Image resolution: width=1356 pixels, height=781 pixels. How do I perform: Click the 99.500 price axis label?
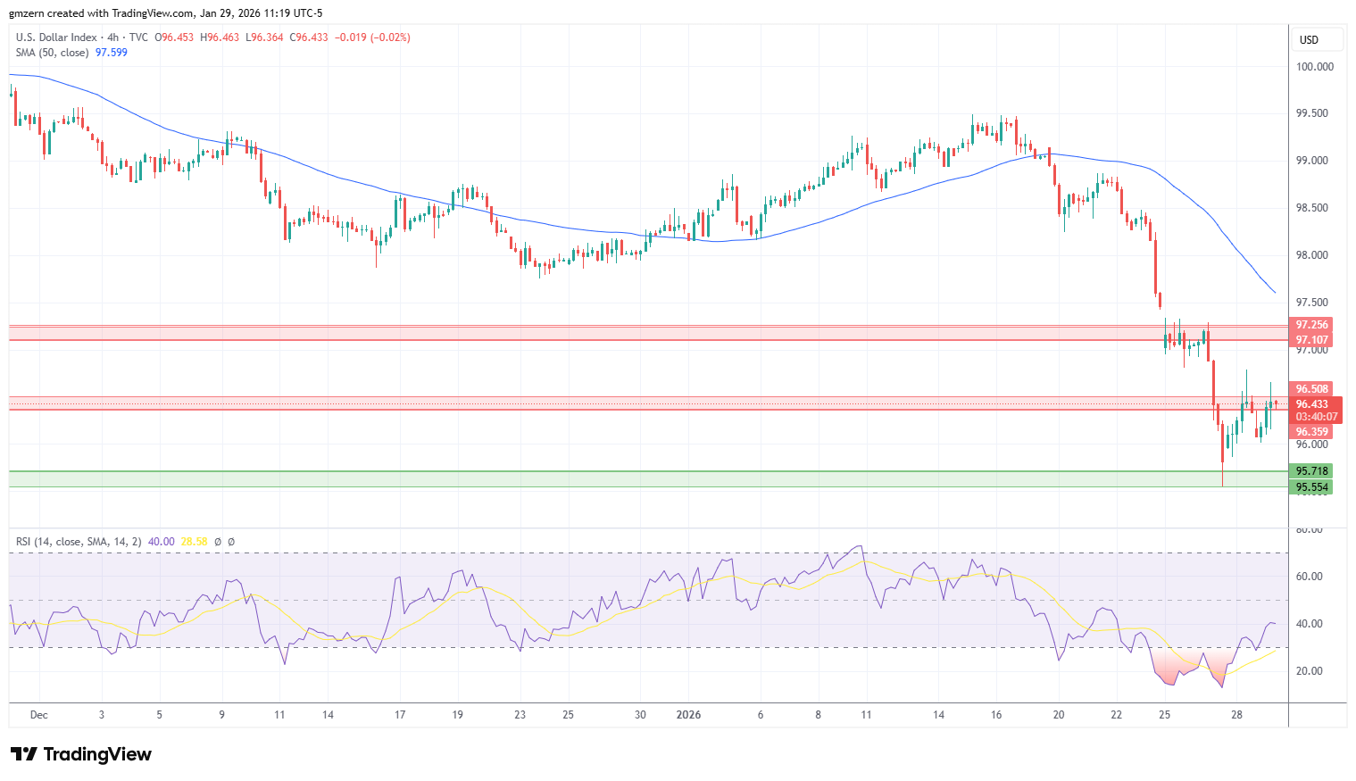tap(1312, 113)
